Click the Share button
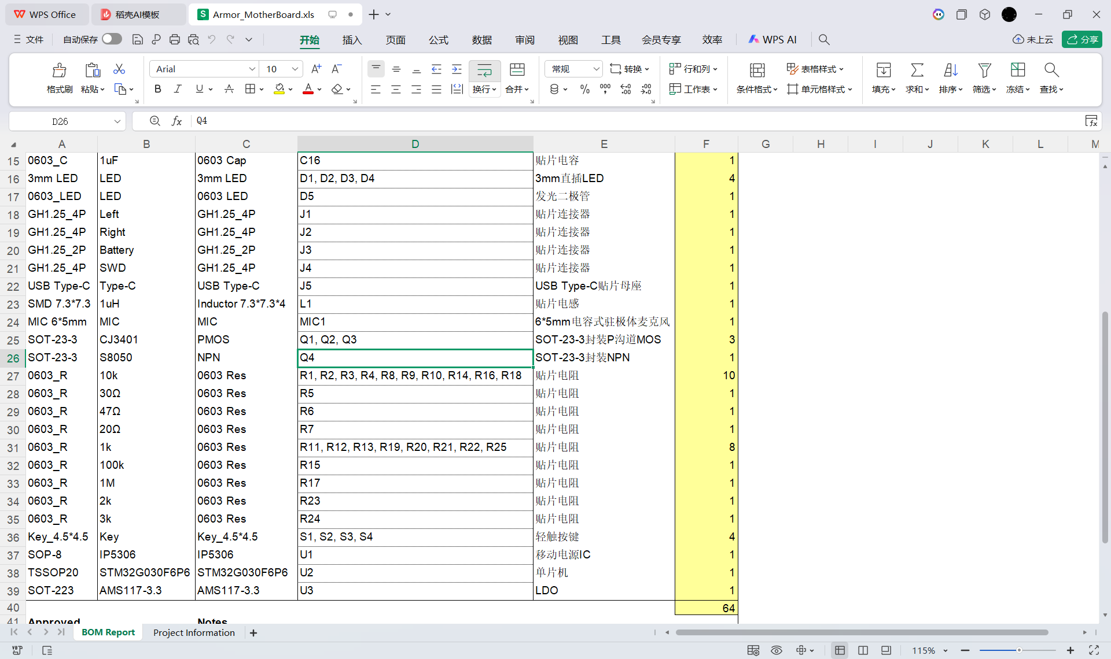This screenshot has height=659, width=1111. tap(1082, 39)
